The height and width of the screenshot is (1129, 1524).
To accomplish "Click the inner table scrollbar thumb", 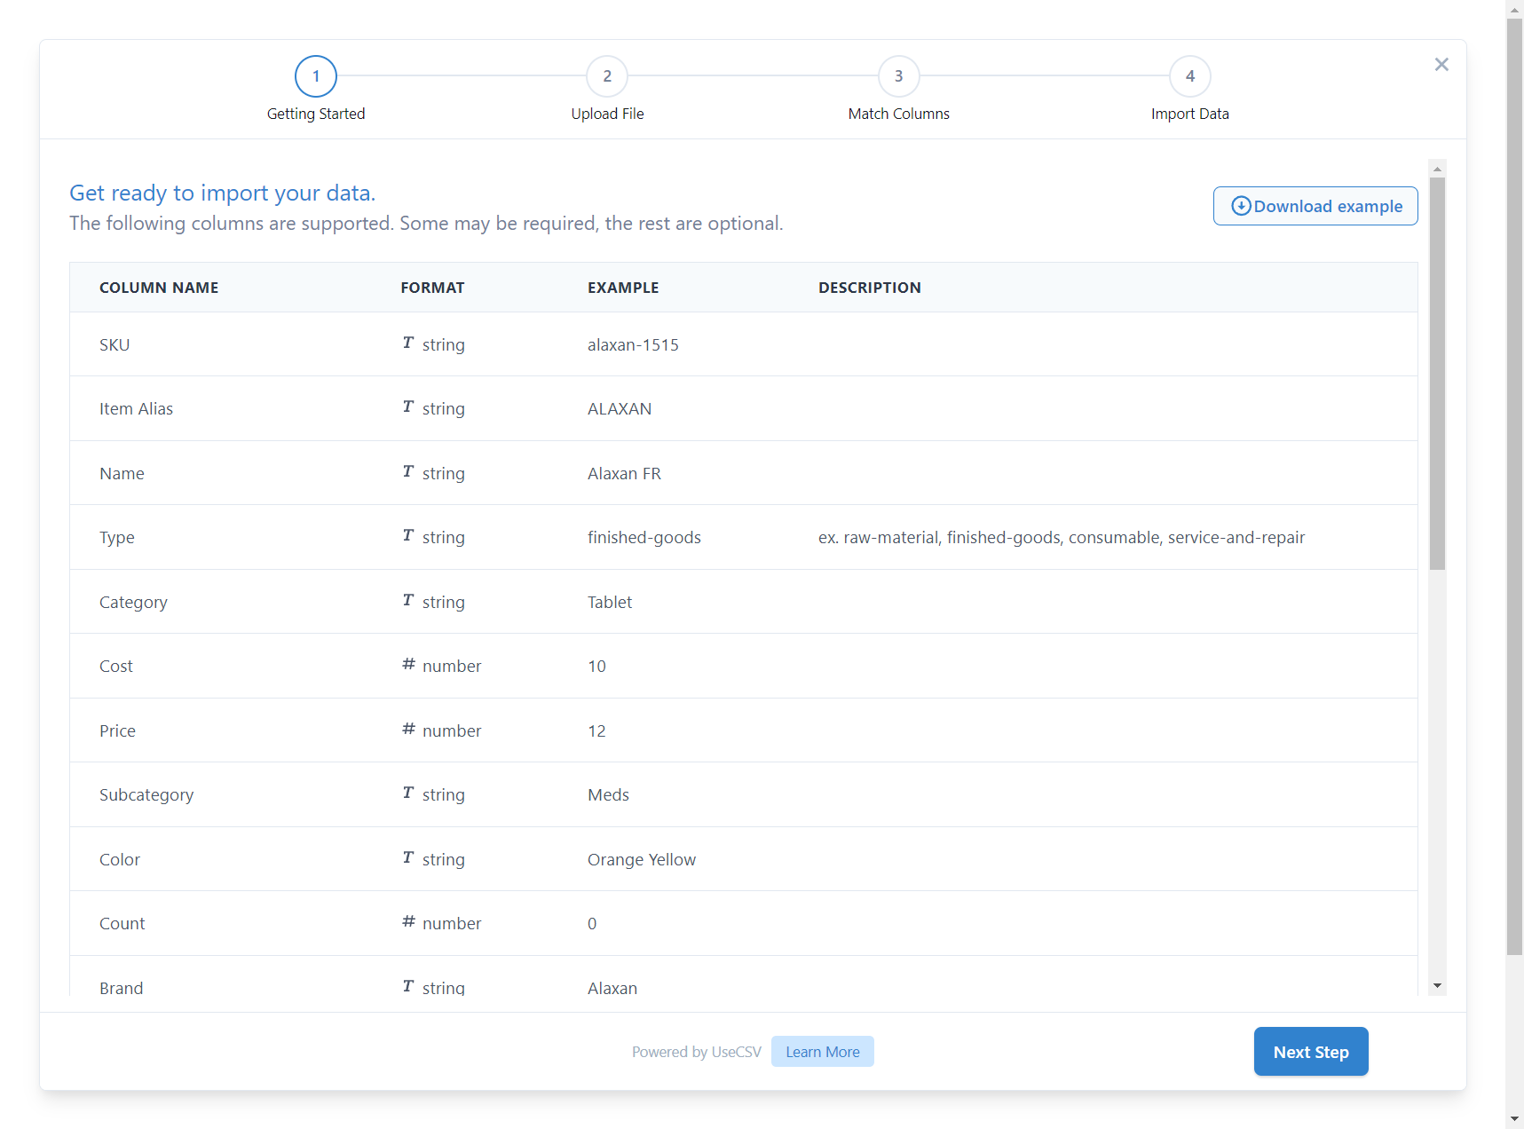I will pos(1437,374).
